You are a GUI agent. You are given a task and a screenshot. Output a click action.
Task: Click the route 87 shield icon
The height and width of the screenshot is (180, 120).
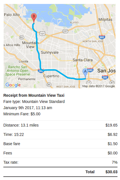coord(112,82)
